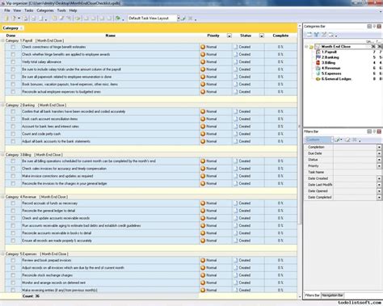383x306 pixels.
Task: Open the Tools menu
Action: coord(61,10)
